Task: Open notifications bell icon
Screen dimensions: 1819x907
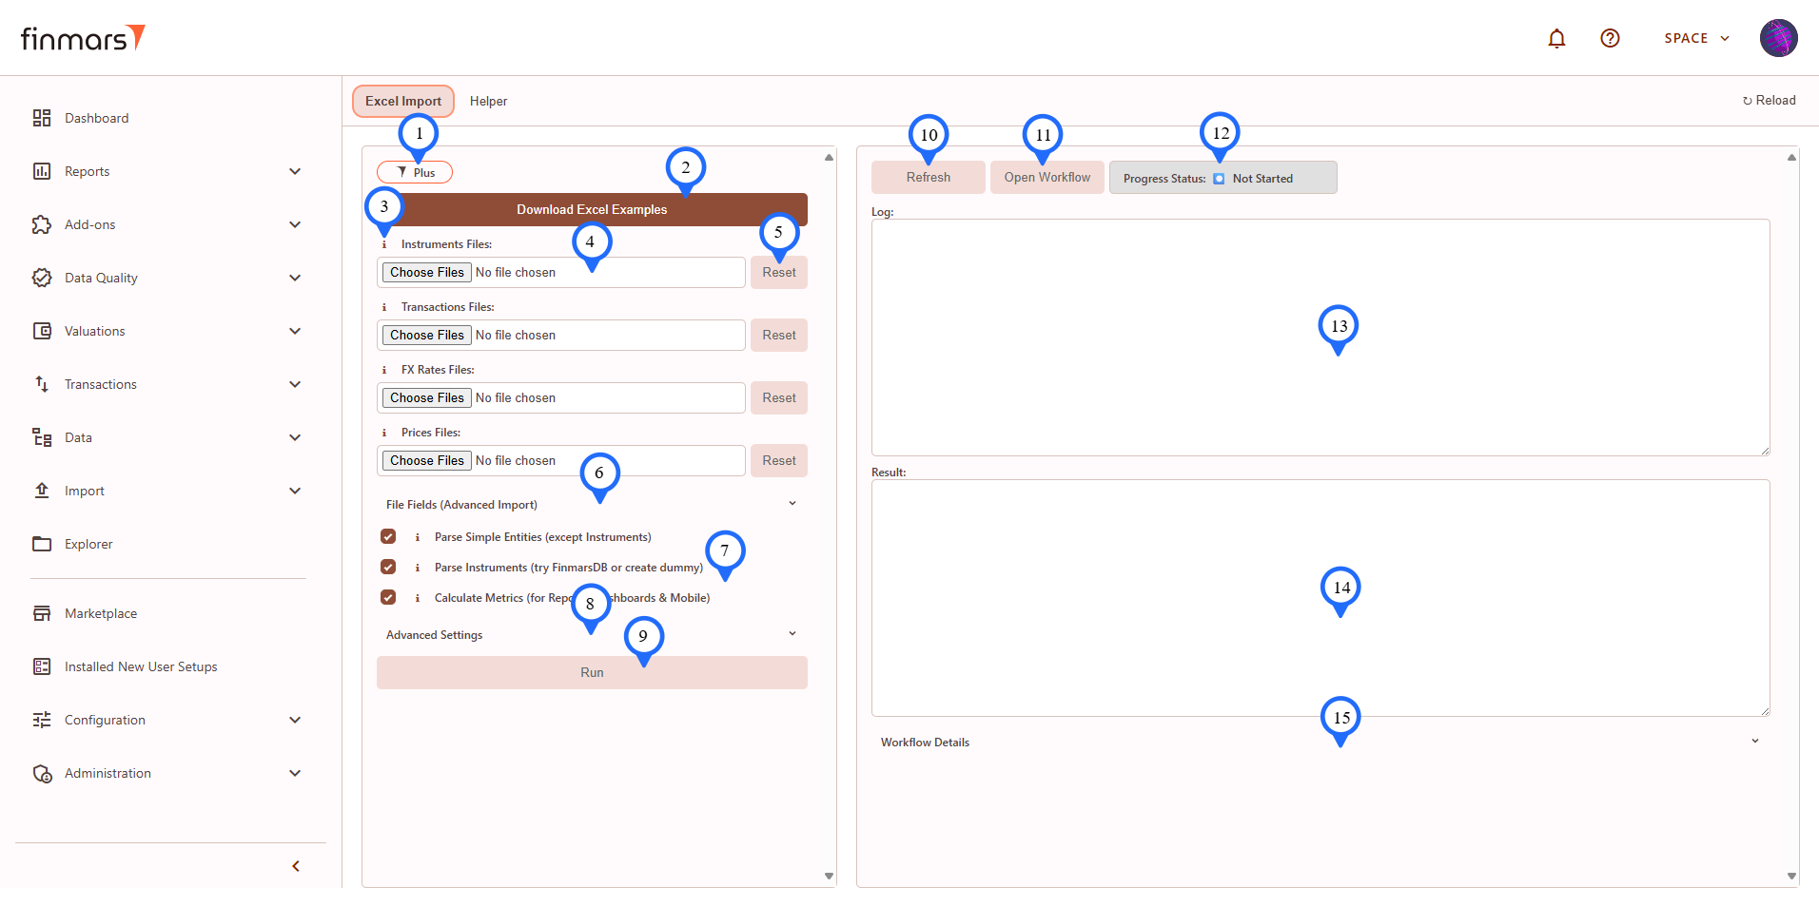Action: (1556, 38)
